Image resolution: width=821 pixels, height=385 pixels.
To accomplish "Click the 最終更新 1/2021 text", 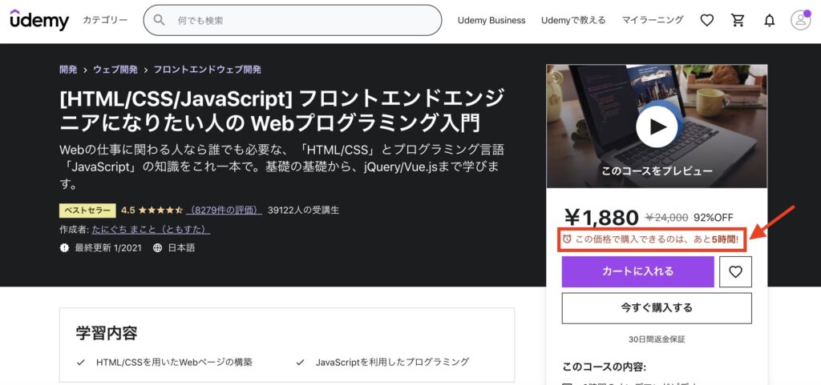I will (x=108, y=248).
